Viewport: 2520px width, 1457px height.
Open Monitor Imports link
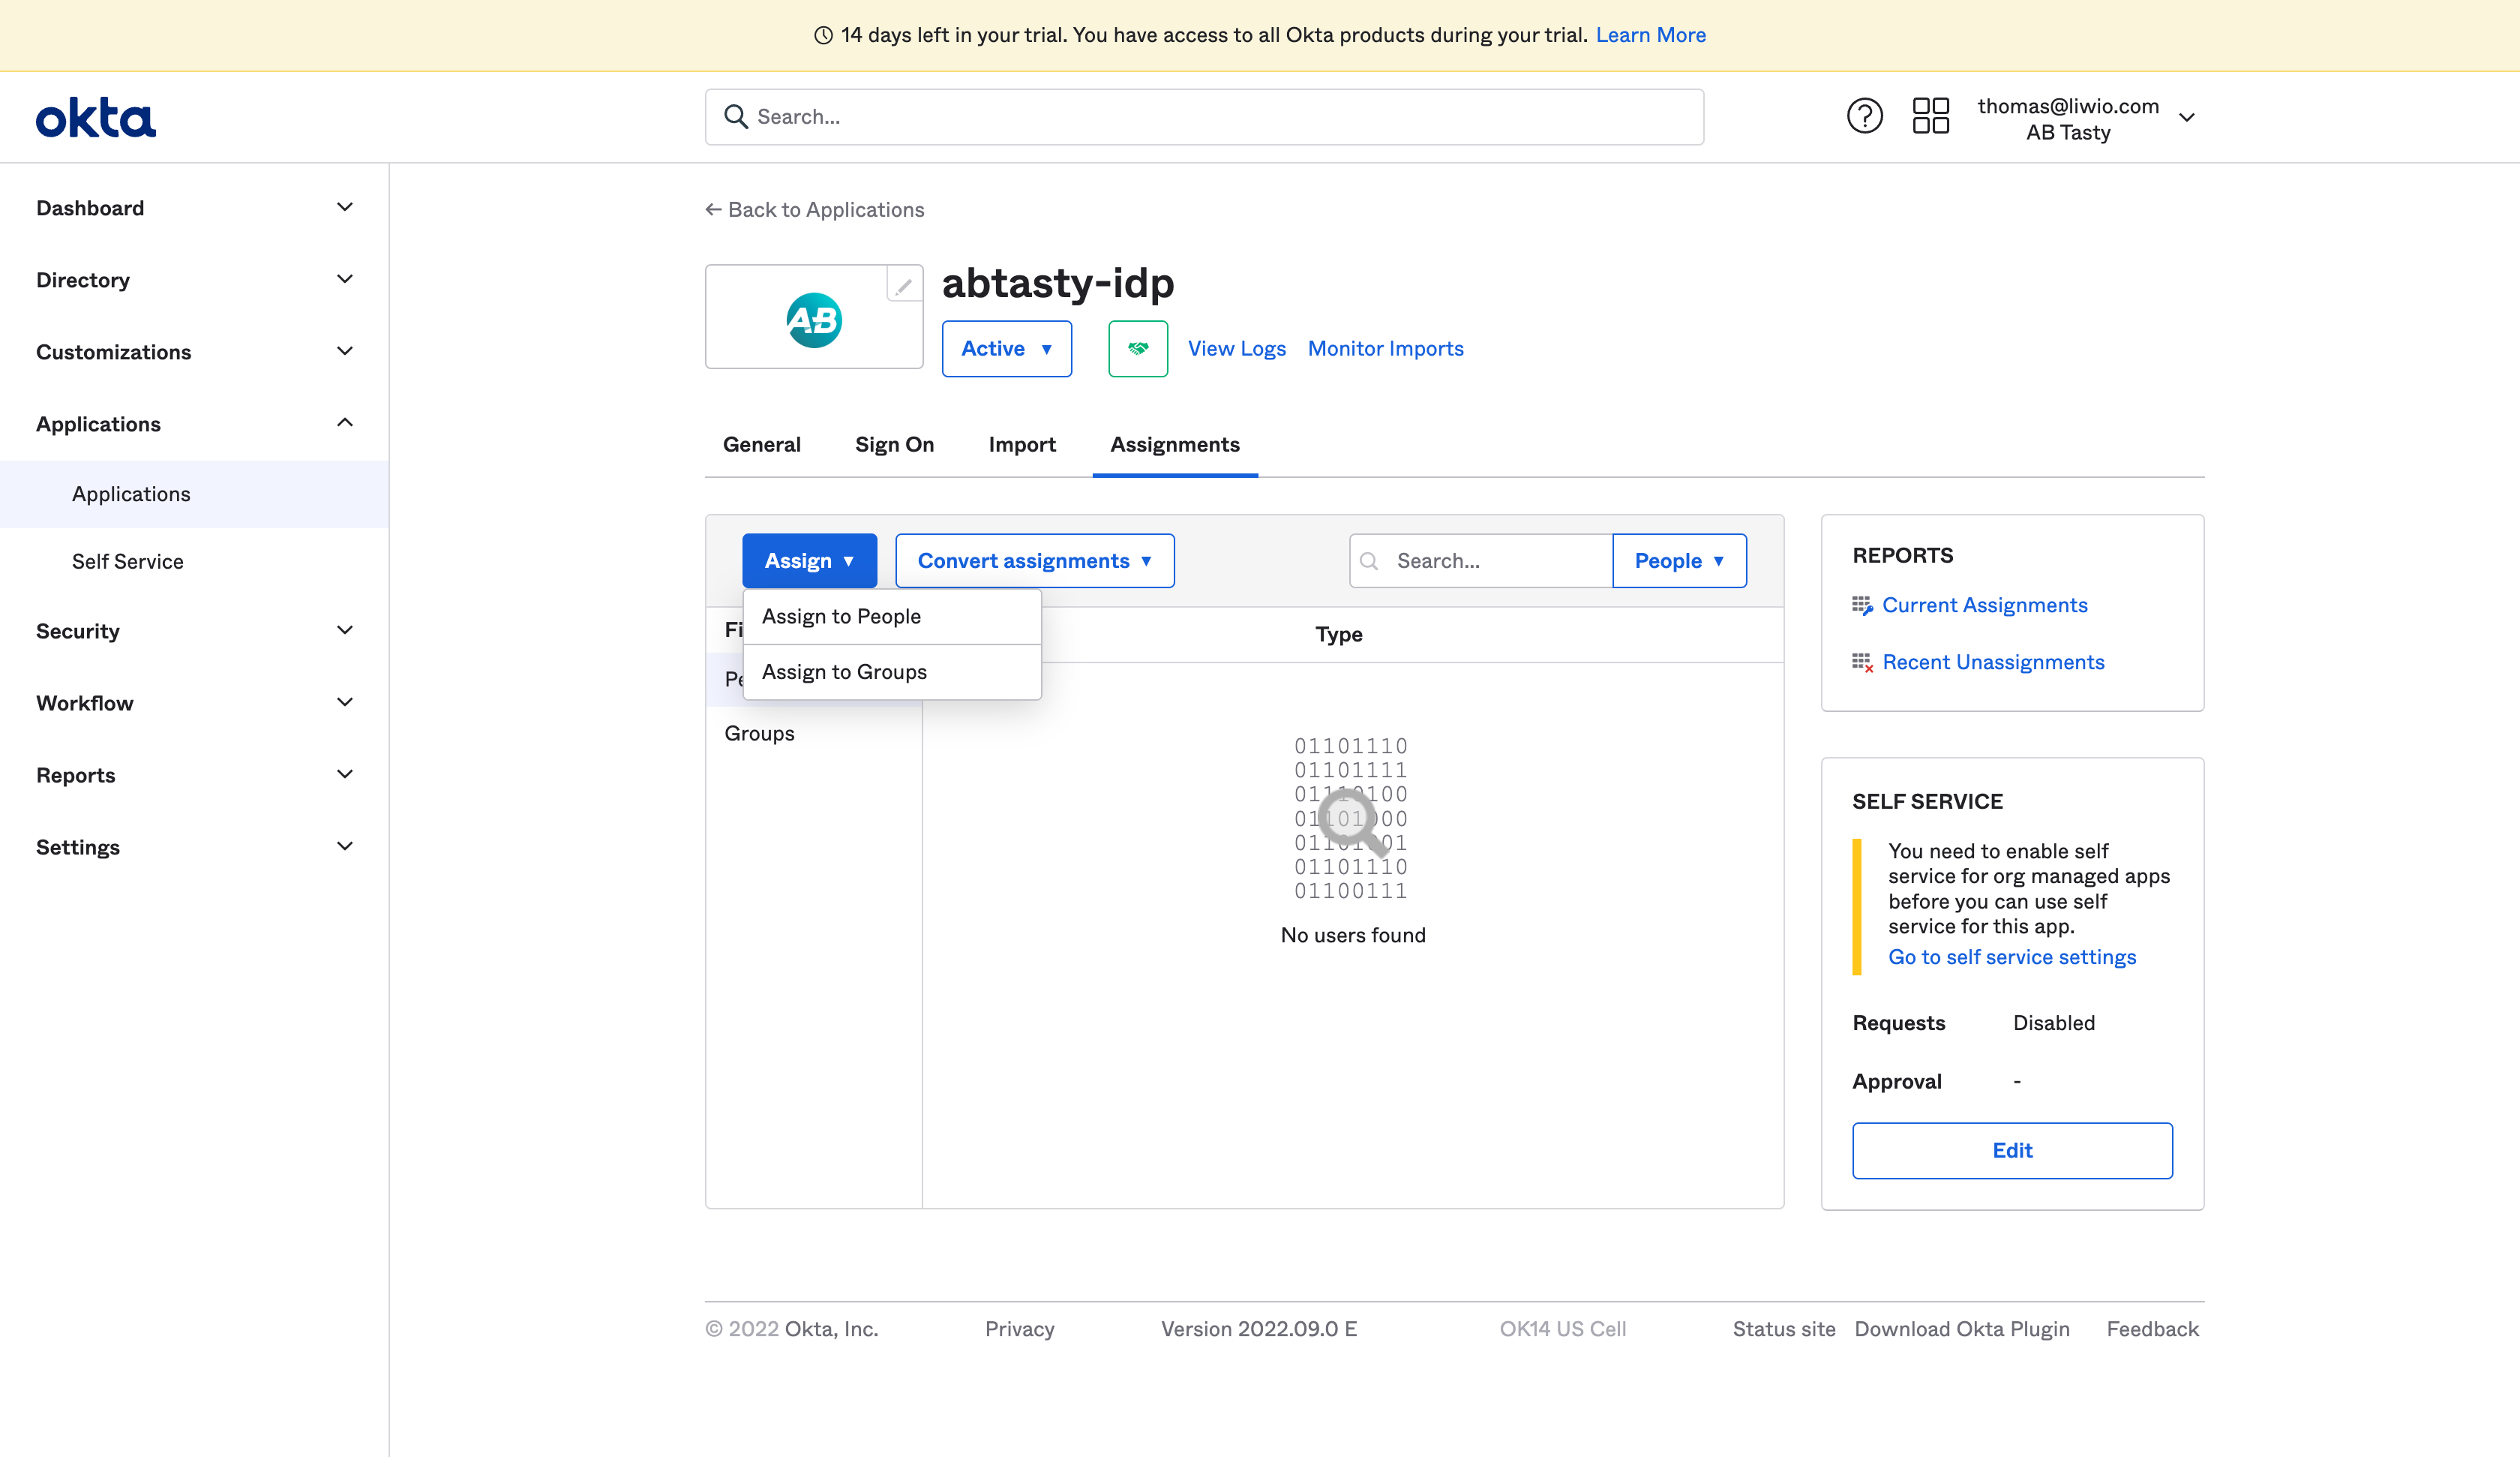point(1385,348)
